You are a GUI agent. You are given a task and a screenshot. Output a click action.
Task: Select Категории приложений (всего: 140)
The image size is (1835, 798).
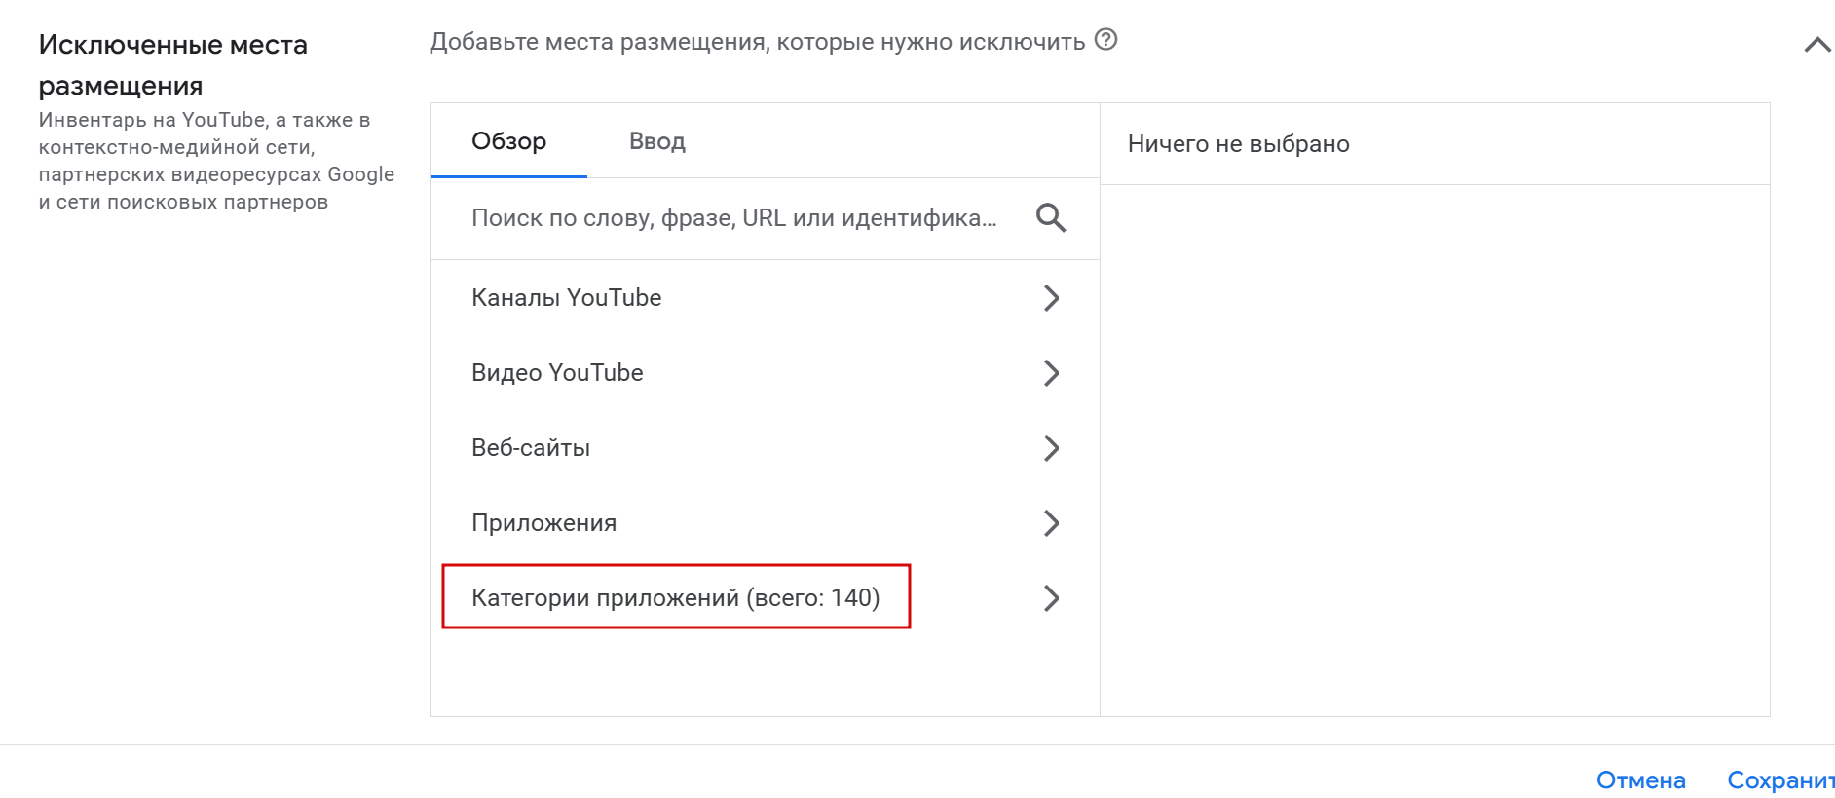tap(675, 597)
